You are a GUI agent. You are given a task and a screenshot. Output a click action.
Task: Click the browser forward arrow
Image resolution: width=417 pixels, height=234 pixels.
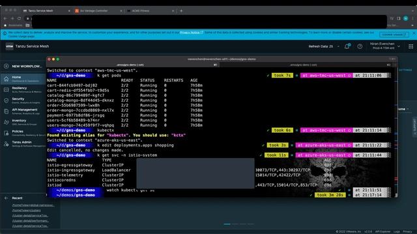pyautogui.click(x=12, y=18)
